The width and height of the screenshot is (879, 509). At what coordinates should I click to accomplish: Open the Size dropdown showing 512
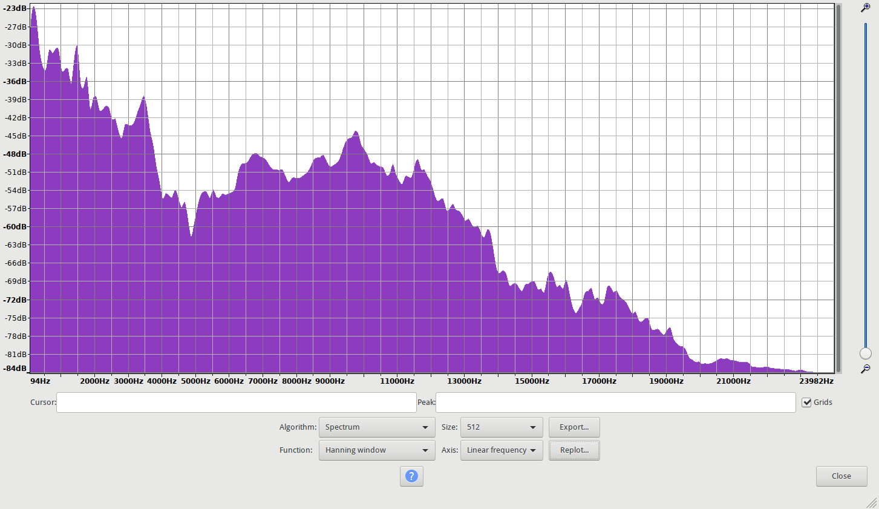click(x=502, y=427)
